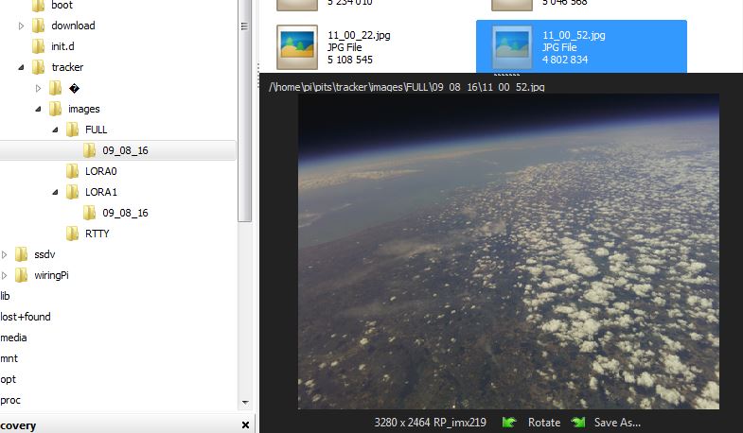Image resolution: width=743 pixels, height=433 pixels.
Task: Select the boot folder icon
Action: [39, 6]
